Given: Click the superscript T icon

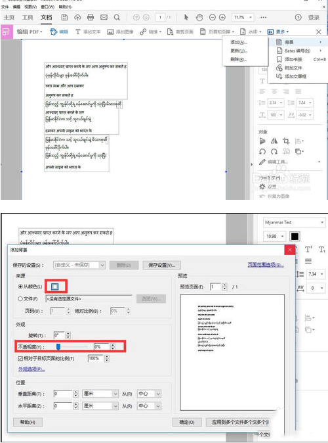Looking at the screenshot, I should pos(308,250).
